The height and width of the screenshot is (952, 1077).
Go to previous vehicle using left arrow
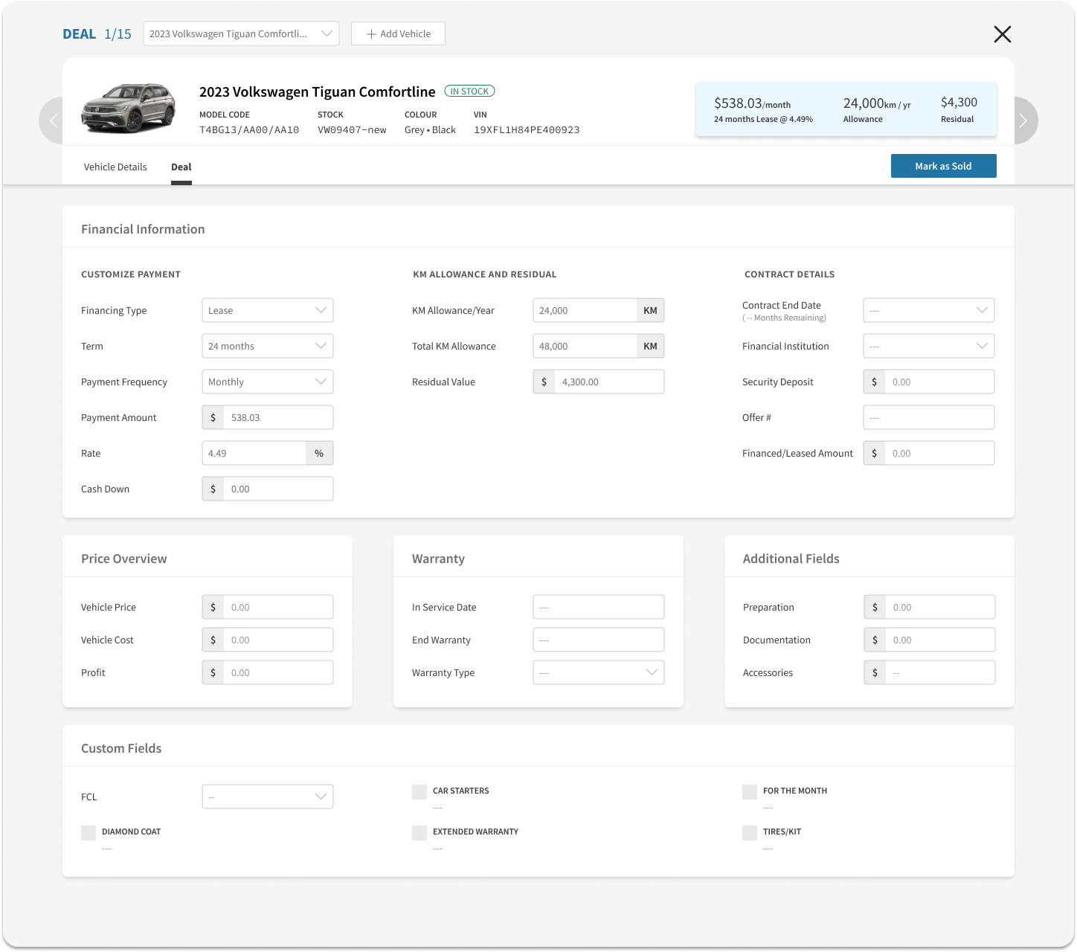[52, 120]
